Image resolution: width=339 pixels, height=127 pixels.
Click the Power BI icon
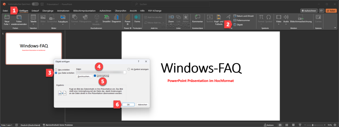127,17
